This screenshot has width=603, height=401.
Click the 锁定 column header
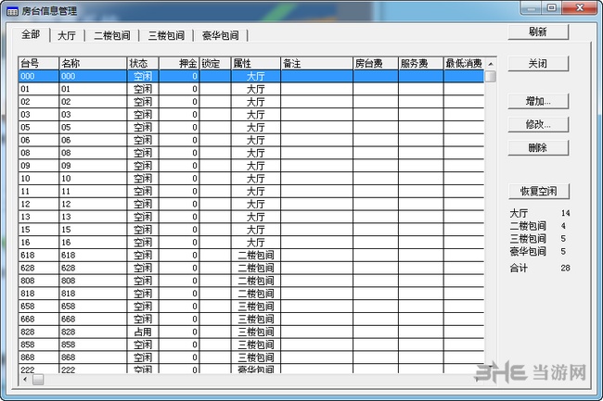(215, 63)
